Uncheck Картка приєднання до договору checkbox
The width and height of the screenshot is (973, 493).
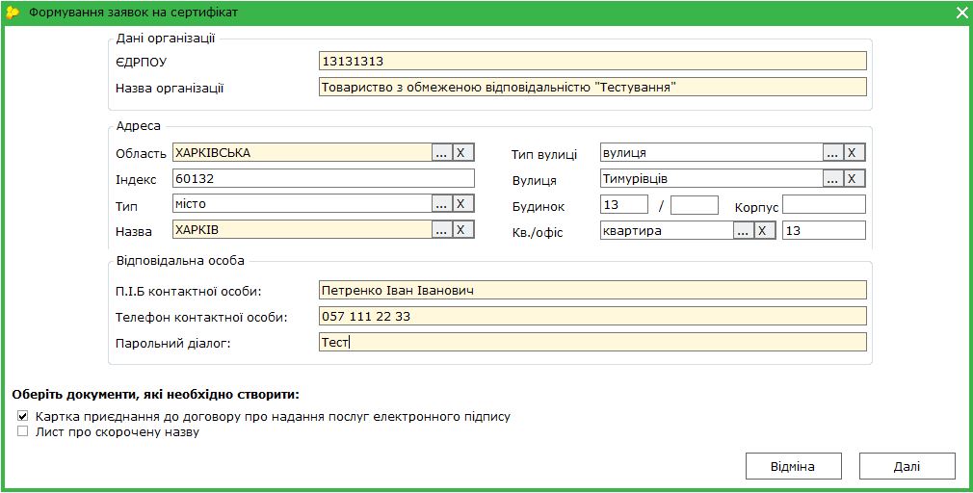pyautogui.click(x=23, y=416)
